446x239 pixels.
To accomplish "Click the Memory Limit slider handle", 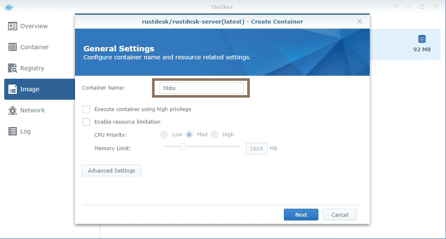I will (183, 146).
